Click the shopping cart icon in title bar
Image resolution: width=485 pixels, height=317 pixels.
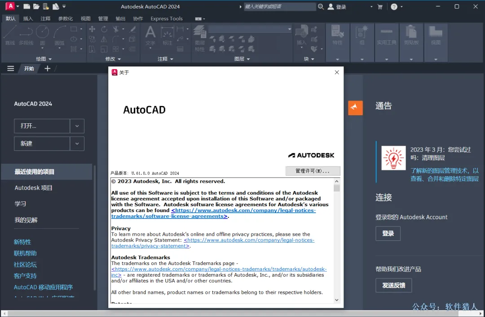pos(380,7)
